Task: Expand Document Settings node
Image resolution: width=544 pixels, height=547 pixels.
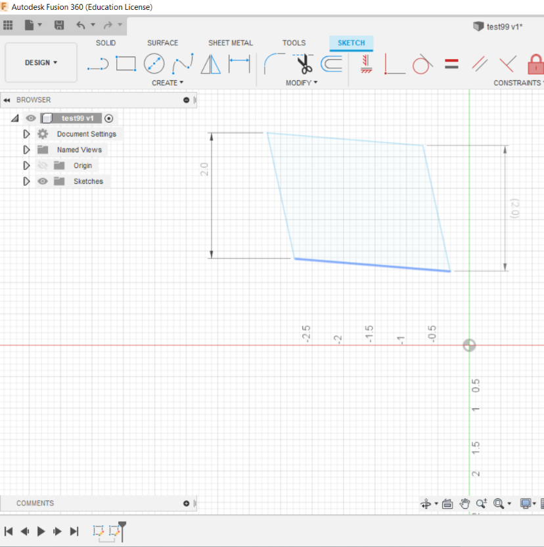Action: click(x=26, y=134)
